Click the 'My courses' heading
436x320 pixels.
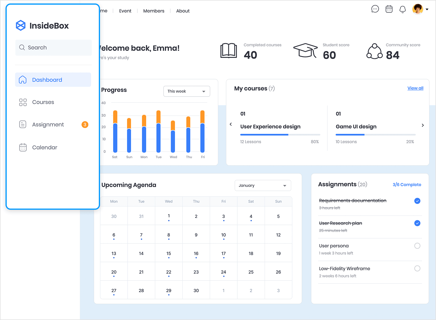tap(251, 88)
